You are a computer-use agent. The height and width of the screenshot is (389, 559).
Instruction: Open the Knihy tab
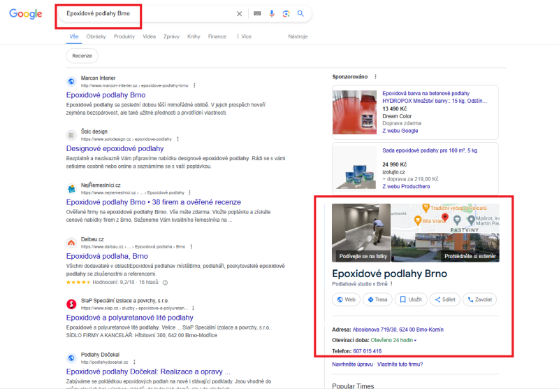(x=194, y=36)
